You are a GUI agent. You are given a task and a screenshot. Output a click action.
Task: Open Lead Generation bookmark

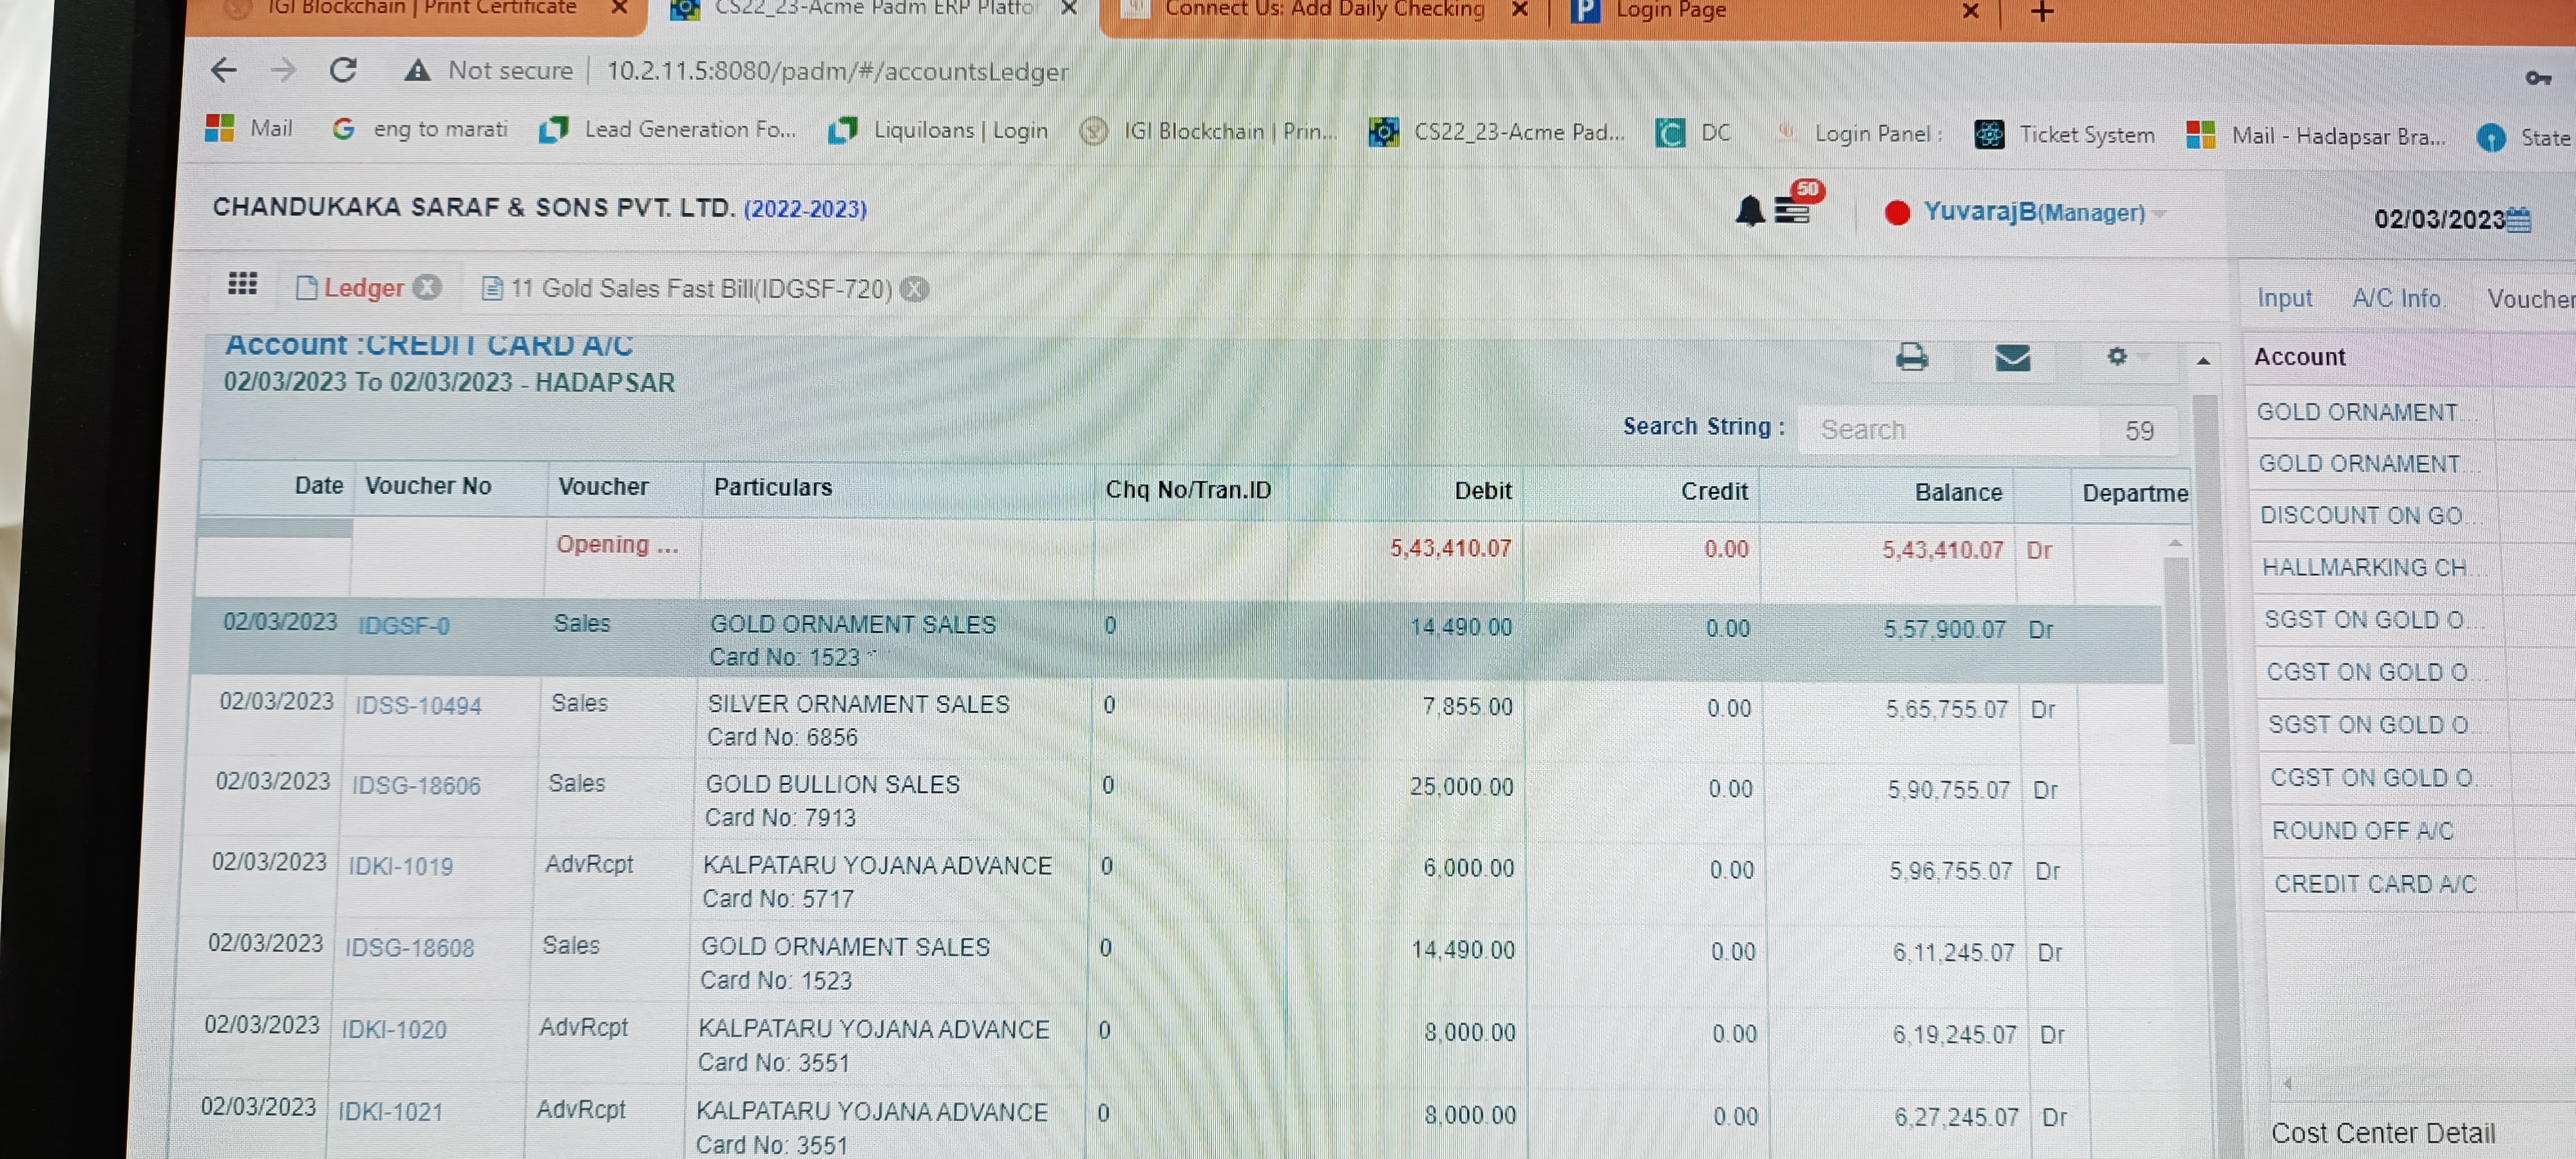[x=667, y=129]
